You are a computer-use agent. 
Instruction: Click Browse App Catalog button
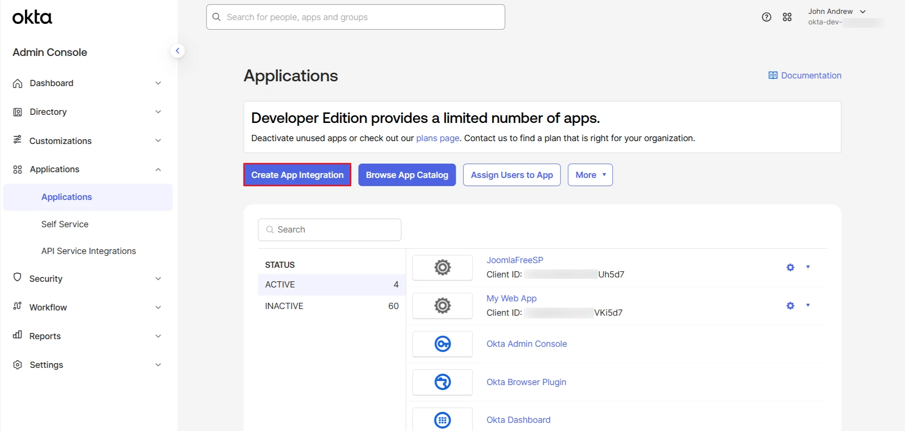[x=407, y=175]
